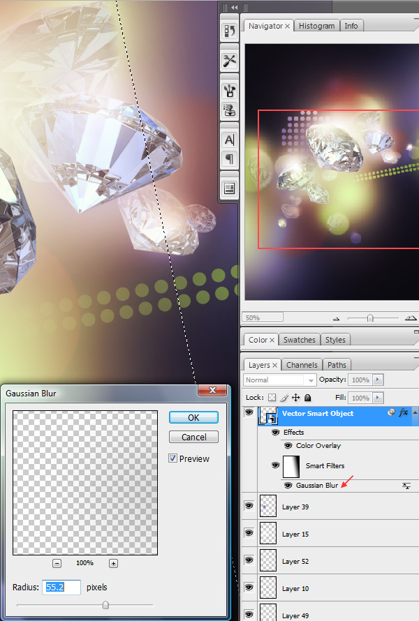The image size is (419, 621).
Task: Click the fx icon on Vector Smart Object
Action: (x=403, y=412)
